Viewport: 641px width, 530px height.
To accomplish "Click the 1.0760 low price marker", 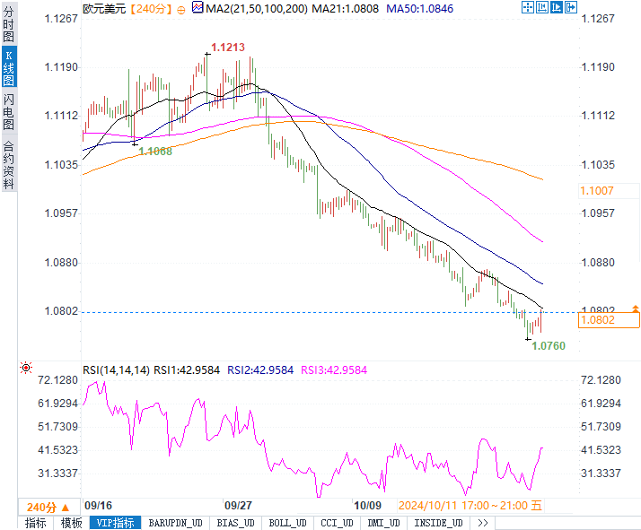I will tap(549, 346).
